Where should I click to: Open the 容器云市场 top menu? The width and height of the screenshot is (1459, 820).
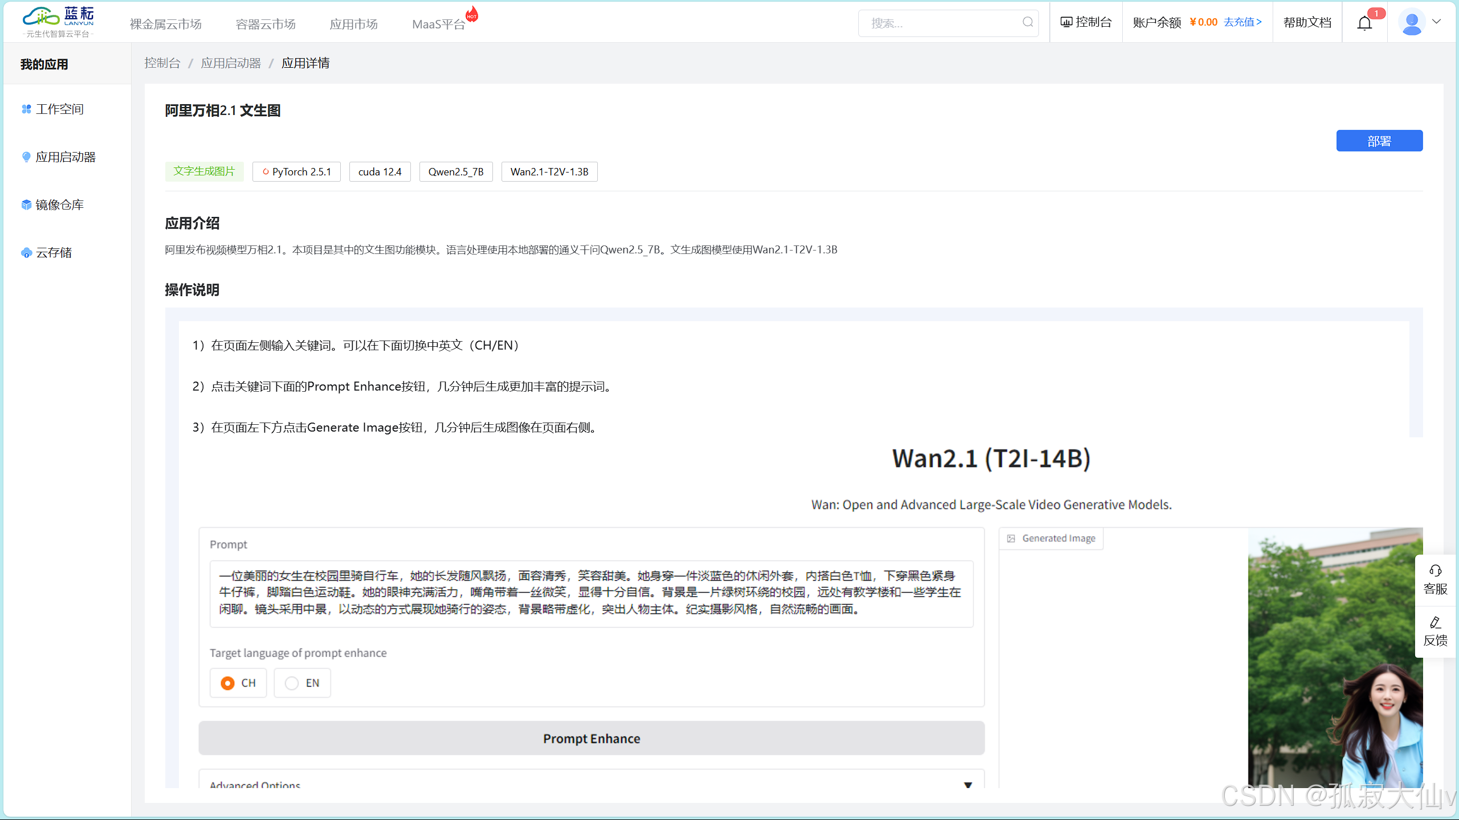tap(266, 24)
